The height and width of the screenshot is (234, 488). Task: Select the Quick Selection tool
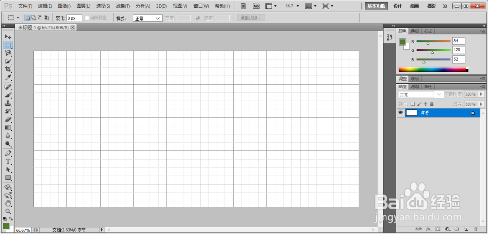tap(8, 61)
